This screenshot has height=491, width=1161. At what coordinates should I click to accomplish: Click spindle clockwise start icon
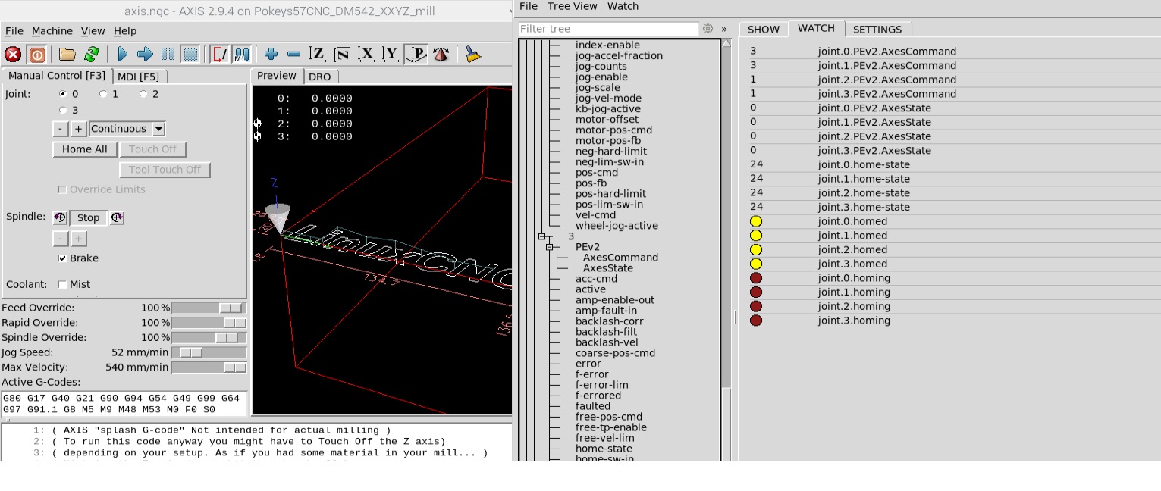117,217
